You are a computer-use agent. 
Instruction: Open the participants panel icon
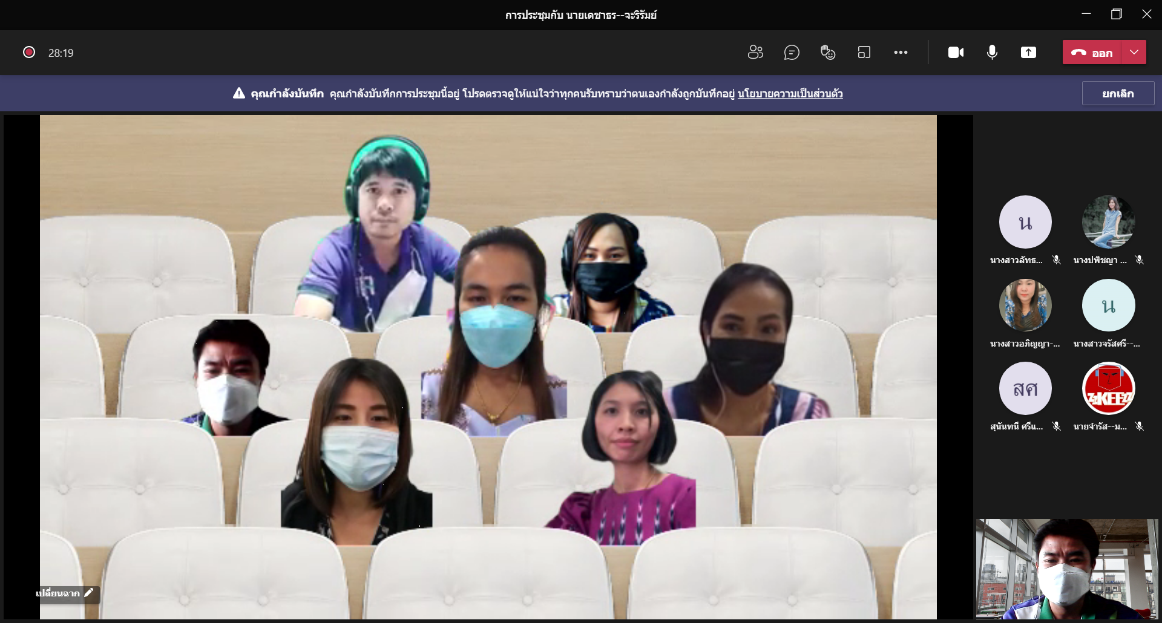tap(755, 53)
